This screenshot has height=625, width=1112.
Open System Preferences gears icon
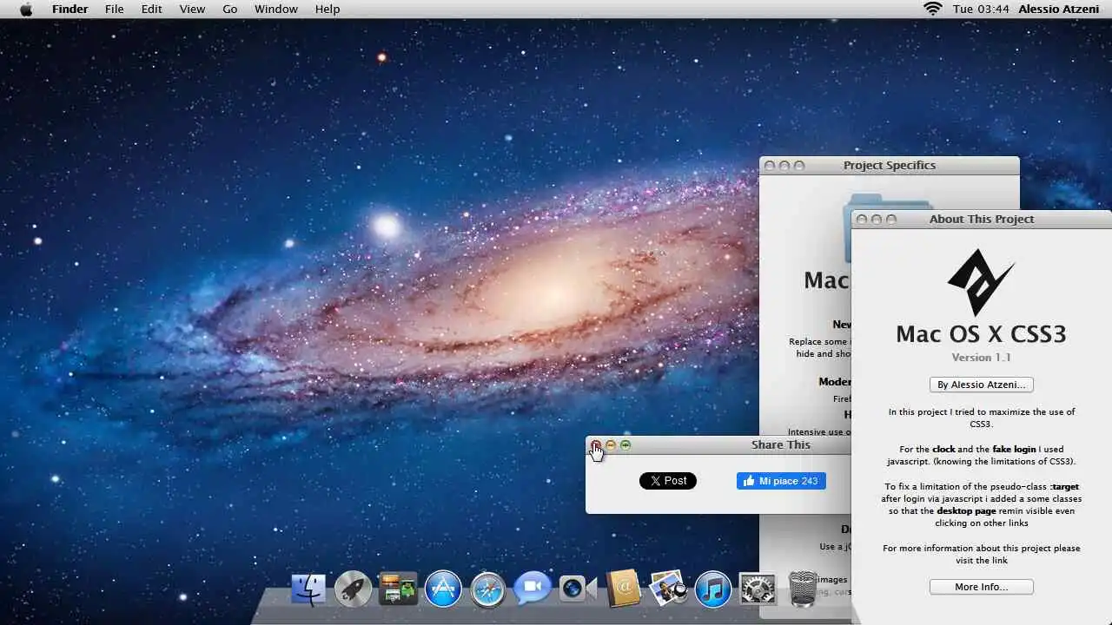(758, 589)
